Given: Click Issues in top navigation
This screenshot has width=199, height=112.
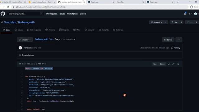Looking at the screenshot, I should pyautogui.click(x=62, y=14).
